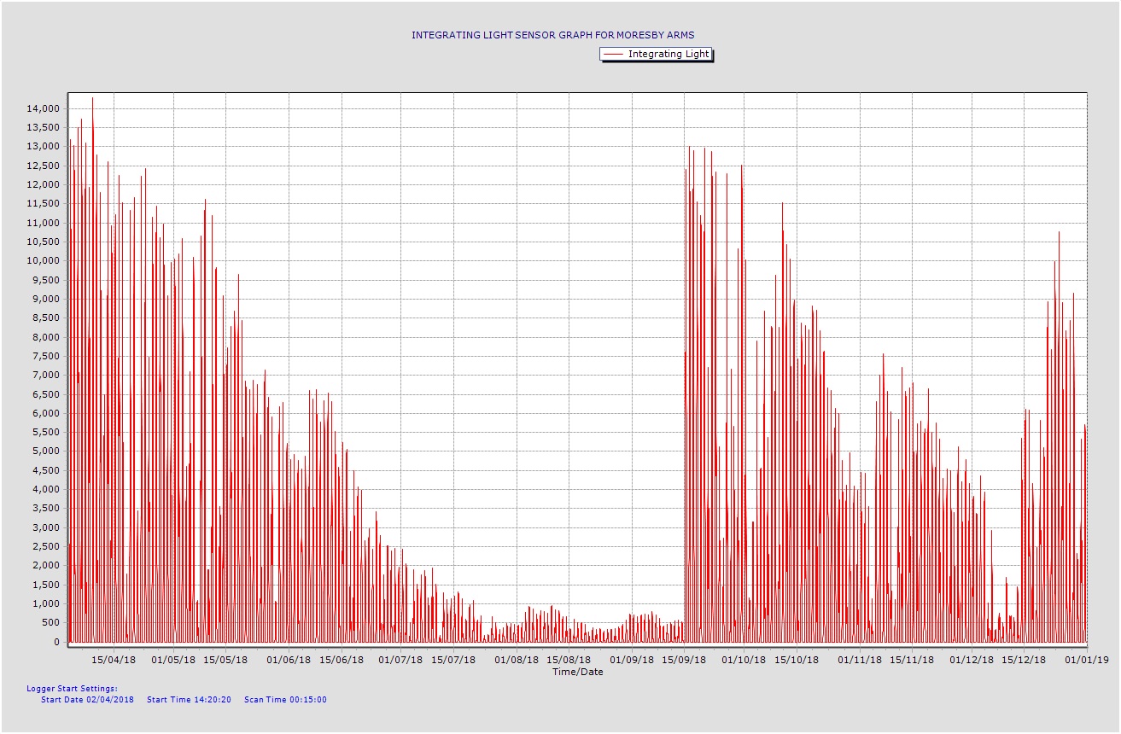Select the 01/10/18 date on the x-axis

click(743, 660)
